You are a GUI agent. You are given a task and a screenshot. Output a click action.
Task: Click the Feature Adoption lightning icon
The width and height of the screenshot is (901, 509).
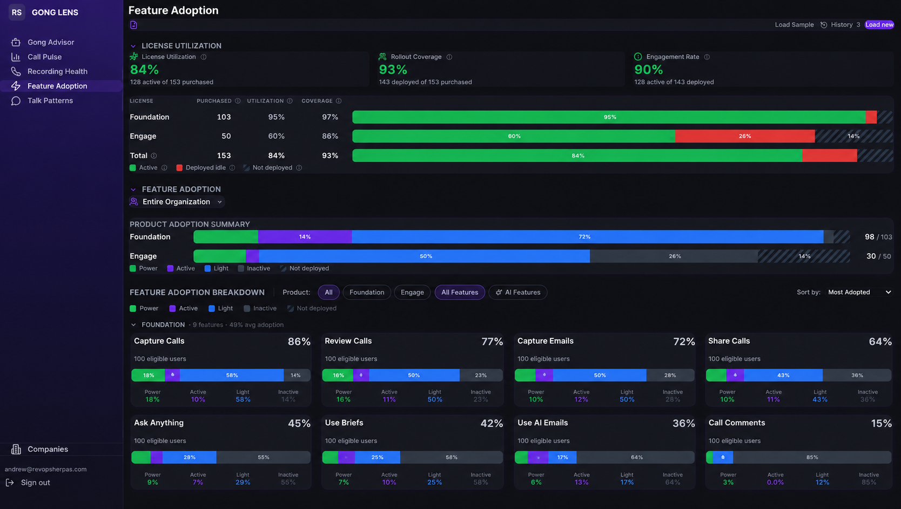(x=16, y=86)
